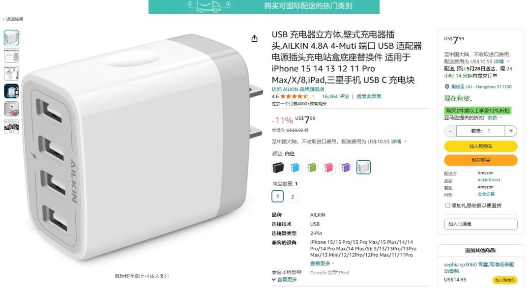The height and width of the screenshot is (288, 531).
Task: Select item quantity pack option 1
Action: 278,196
